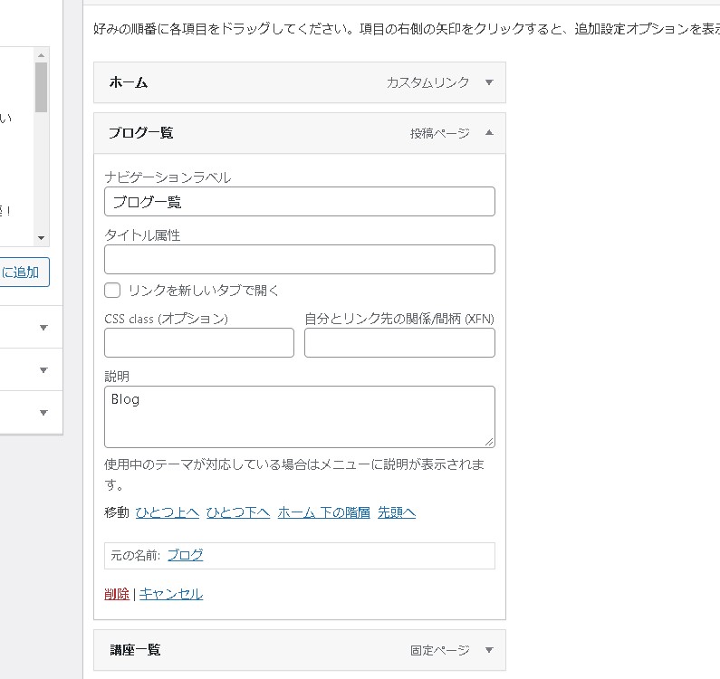Expand the 講座一覧 menu item arrow
720x679 pixels.
pyautogui.click(x=489, y=650)
